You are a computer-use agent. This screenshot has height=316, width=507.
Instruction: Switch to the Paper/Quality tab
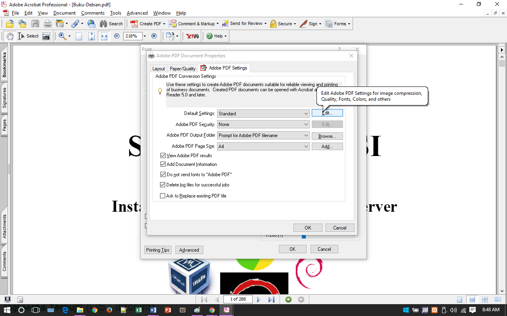click(x=183, y=69)
